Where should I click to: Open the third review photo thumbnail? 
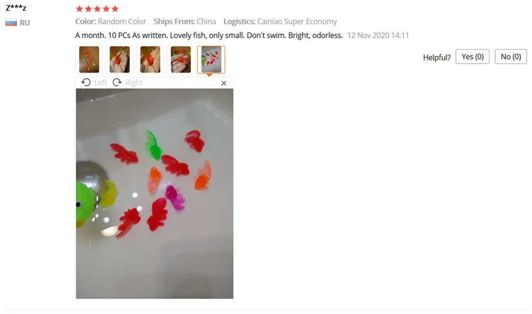pyautogui.click(x=150, y=60)
